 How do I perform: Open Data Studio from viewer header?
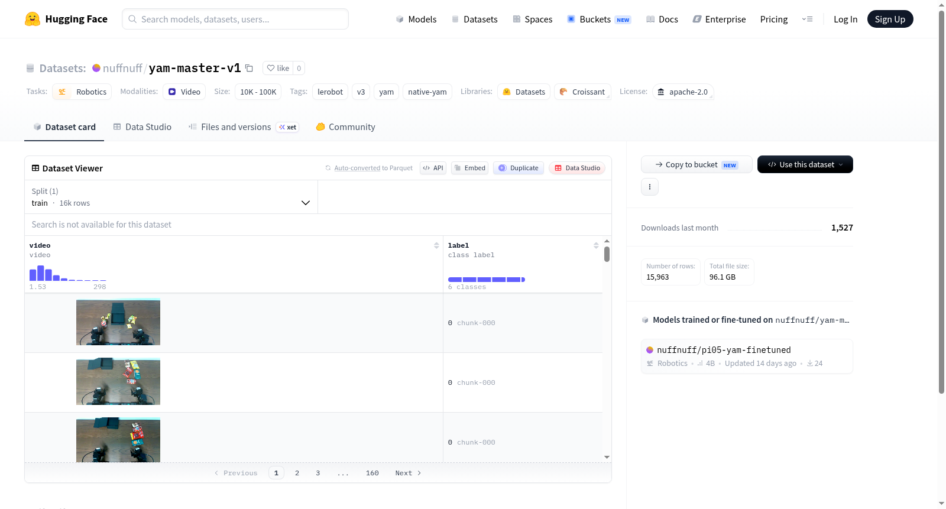[x=577, y=168]
